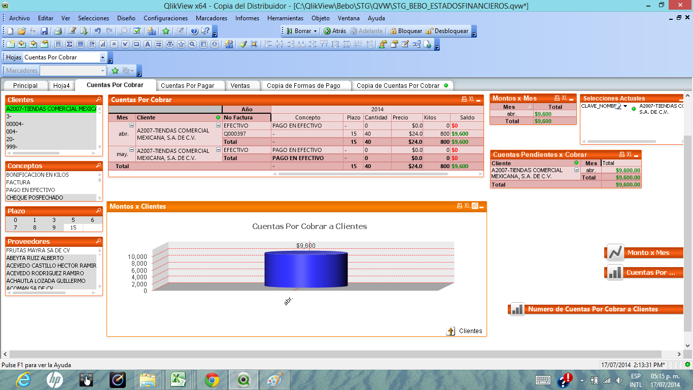Click the sheet properties icon in the design toolbar
This screenshot has height=390, width=693.
click(x=44, y=44)
